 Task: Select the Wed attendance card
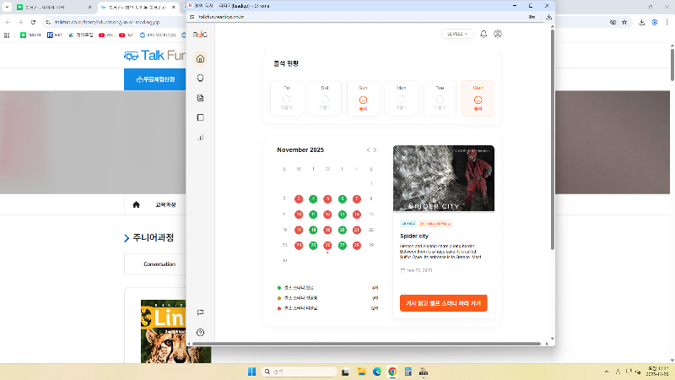point(478,98)
